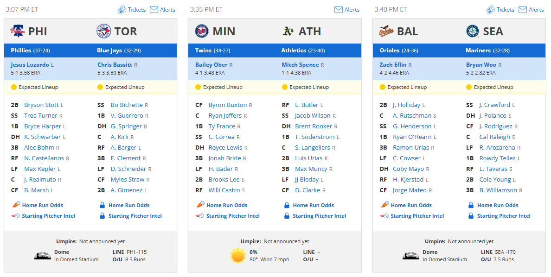Select Cal Raleigh in Mariners lineup
Screen dimensions: 551x277
pos(494,137)
